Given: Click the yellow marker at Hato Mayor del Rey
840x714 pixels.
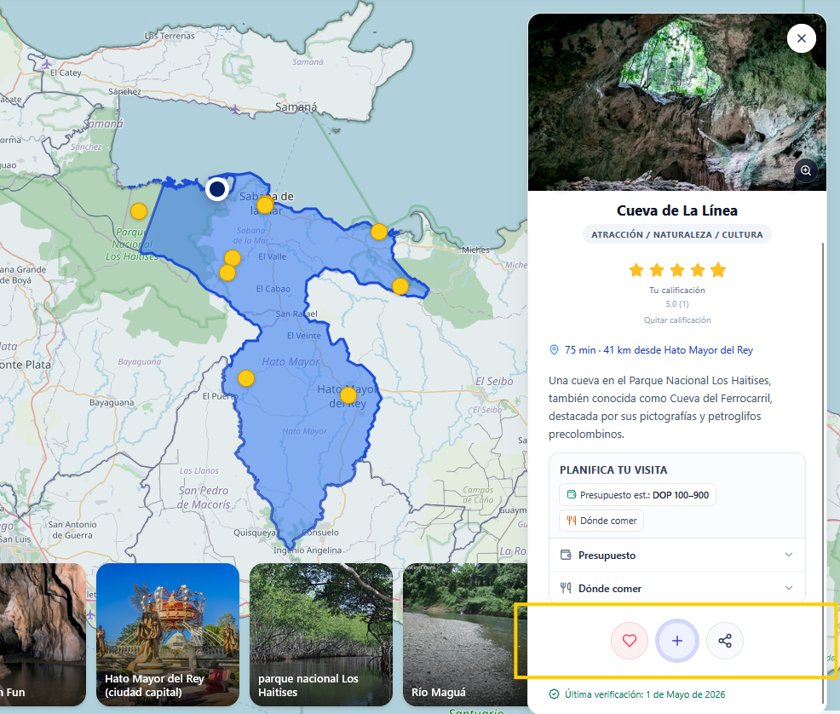Looking at the screenshot, I should (x=348, y=395).
